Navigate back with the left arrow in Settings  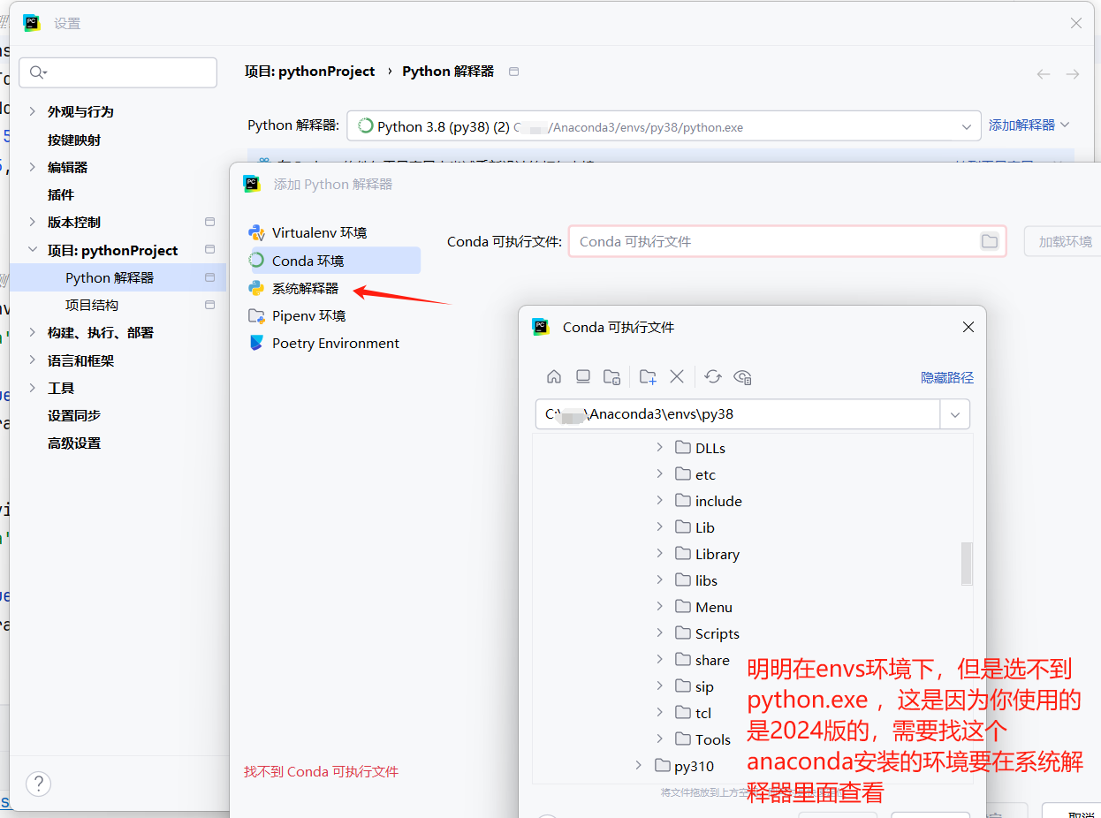(x=1044, y=74)
